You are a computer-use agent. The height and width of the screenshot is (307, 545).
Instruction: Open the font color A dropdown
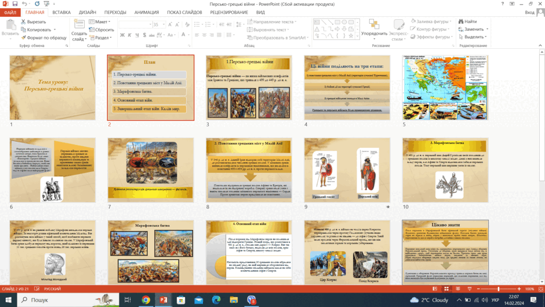(x=189, y=35)
